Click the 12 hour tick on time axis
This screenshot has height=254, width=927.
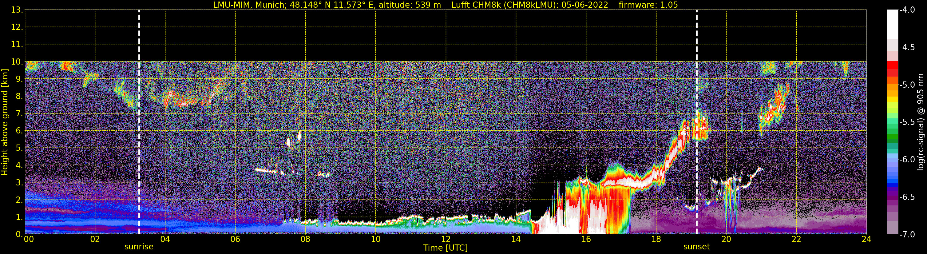click(x=446, y=239)
